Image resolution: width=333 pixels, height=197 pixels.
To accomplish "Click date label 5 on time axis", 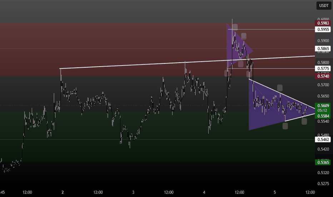I will pyautogui.click(x=275, y=192).
